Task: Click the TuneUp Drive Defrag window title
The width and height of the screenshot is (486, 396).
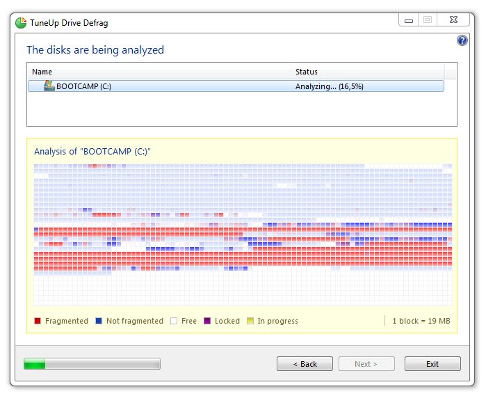Action: 69,23
